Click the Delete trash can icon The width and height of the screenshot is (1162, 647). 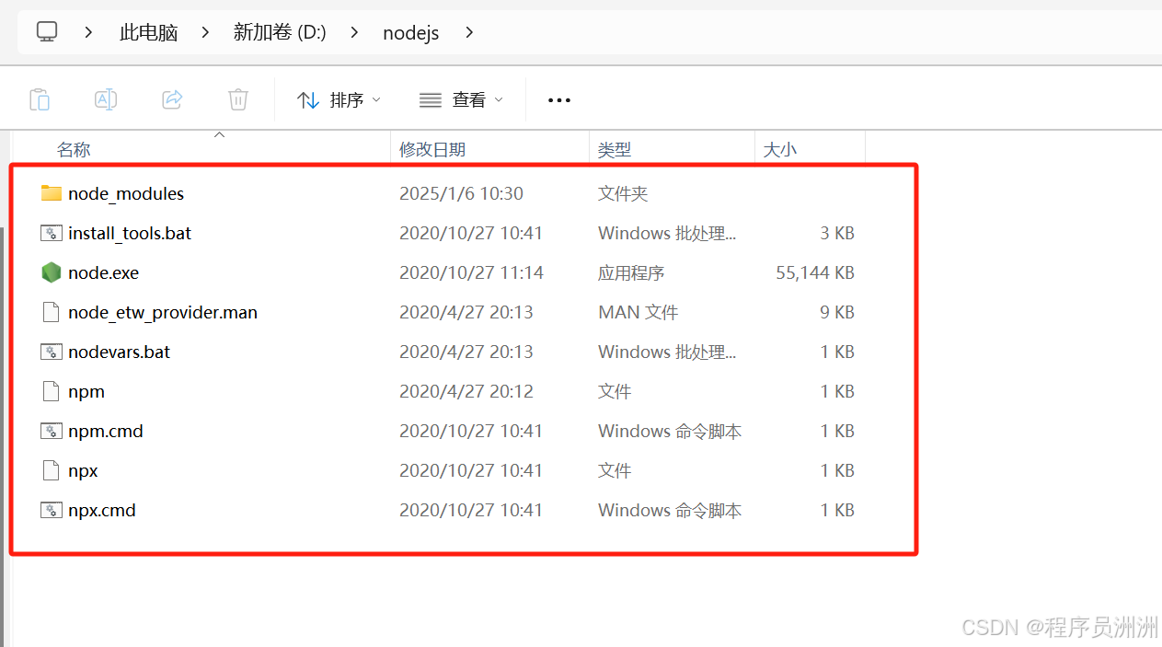click(x=238, y=99)
